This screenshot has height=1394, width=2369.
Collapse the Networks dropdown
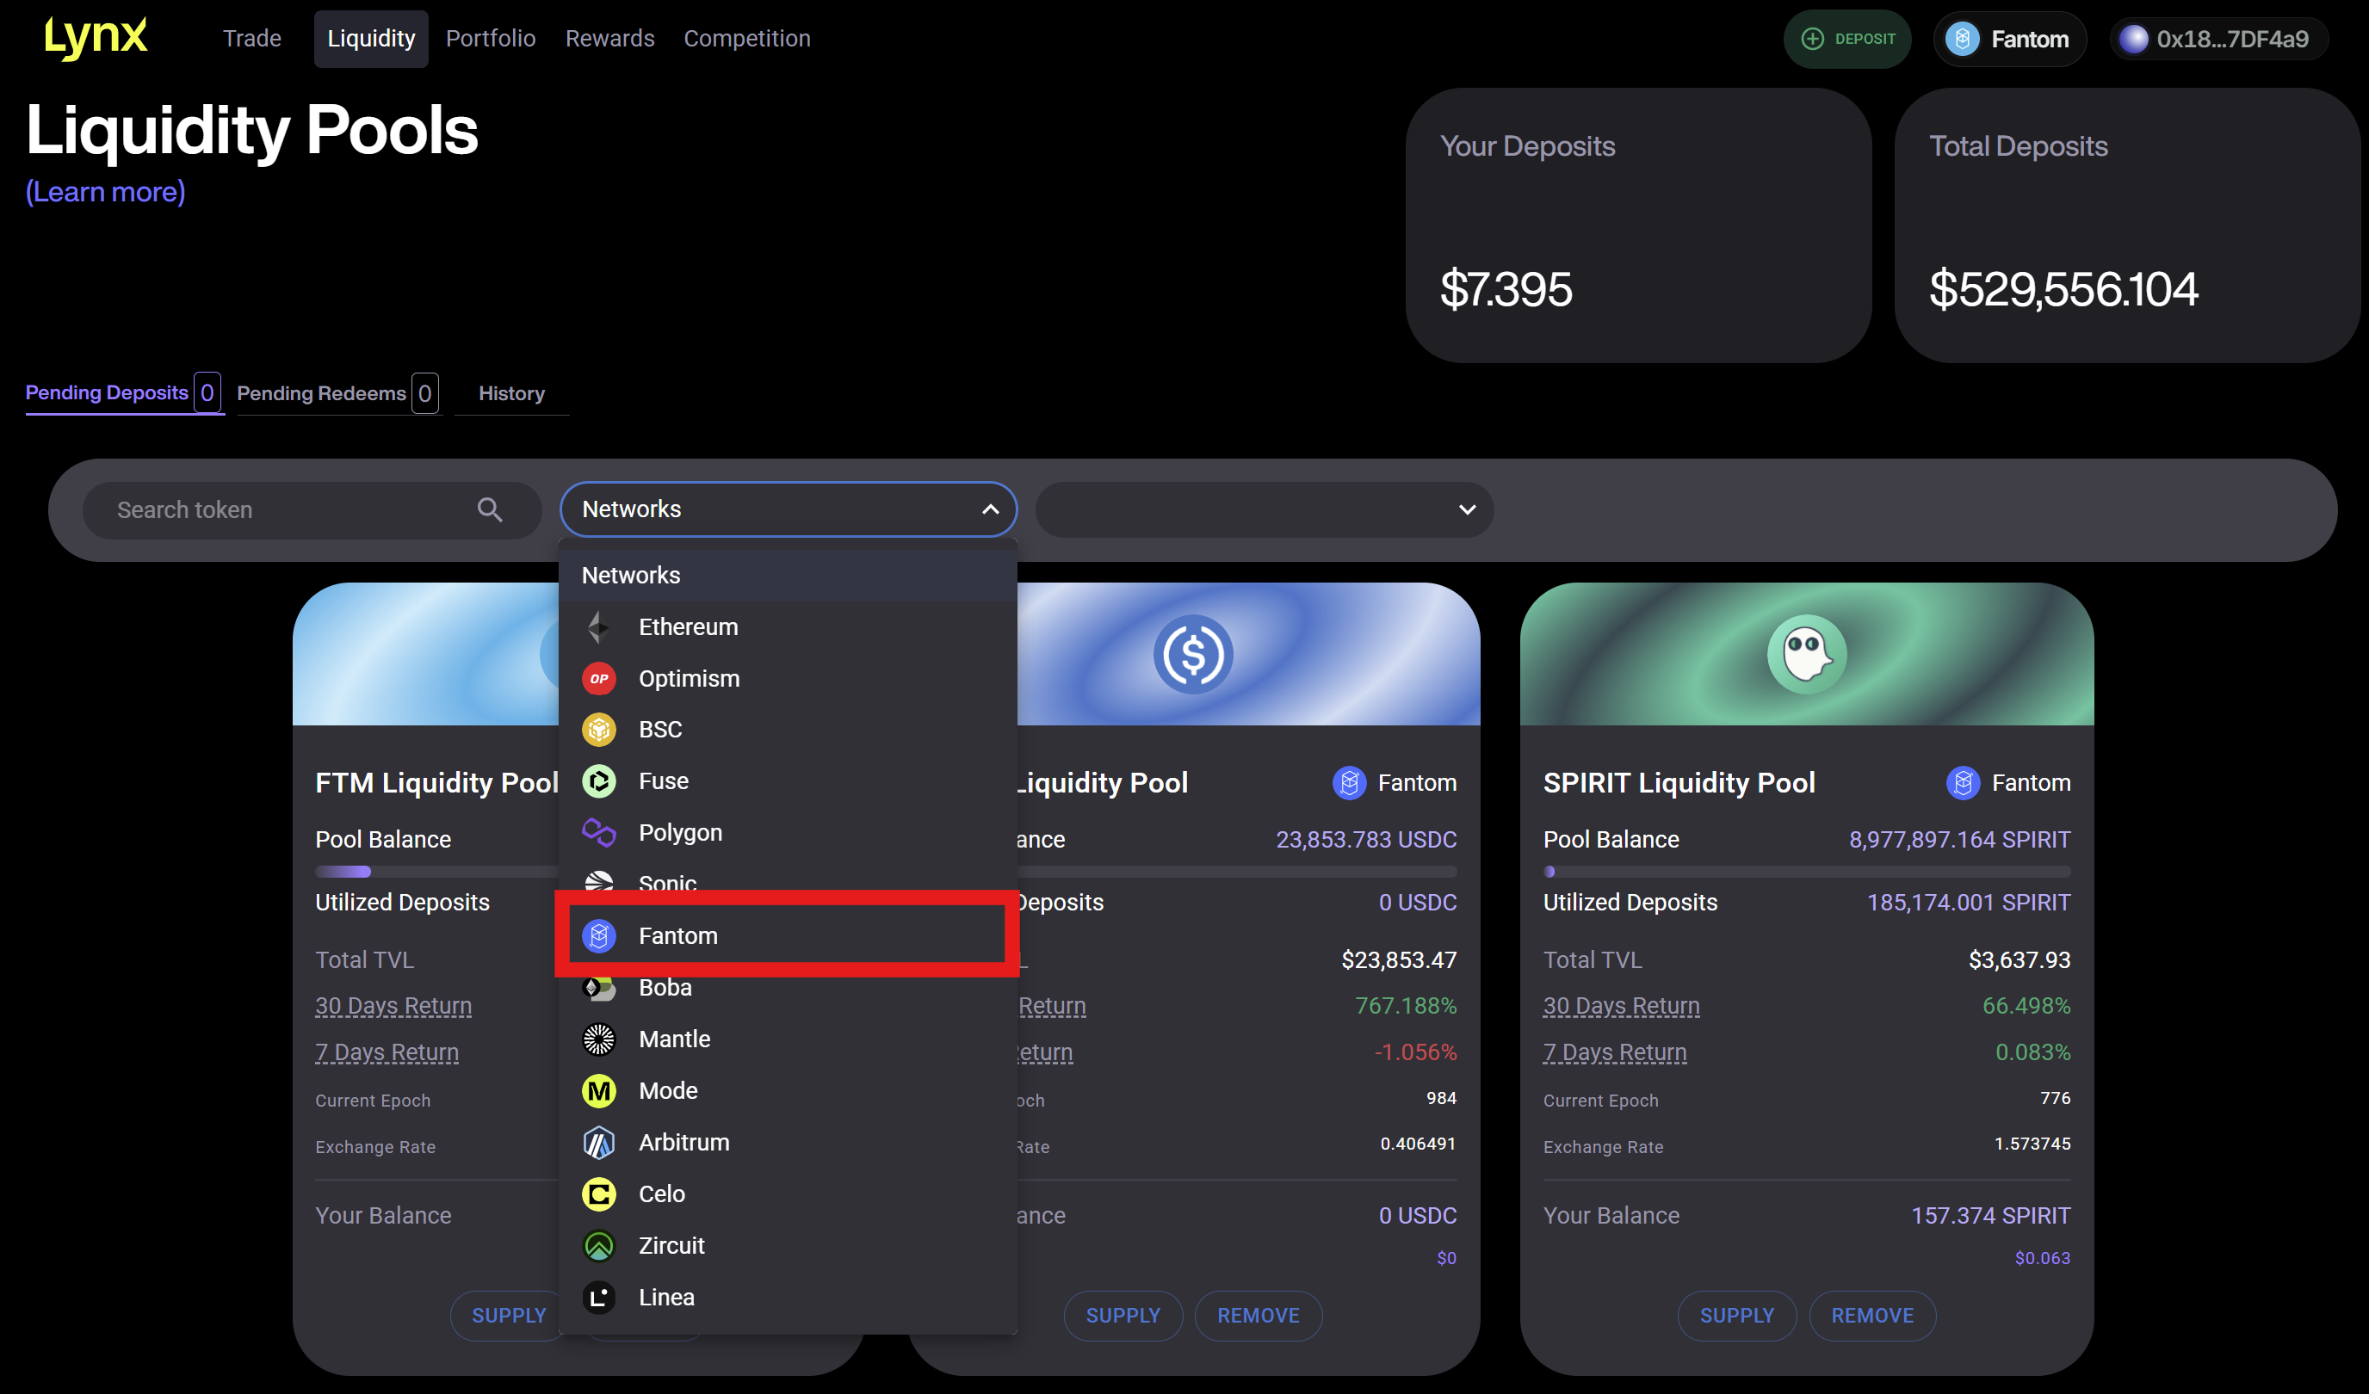(x=990, y=509)
